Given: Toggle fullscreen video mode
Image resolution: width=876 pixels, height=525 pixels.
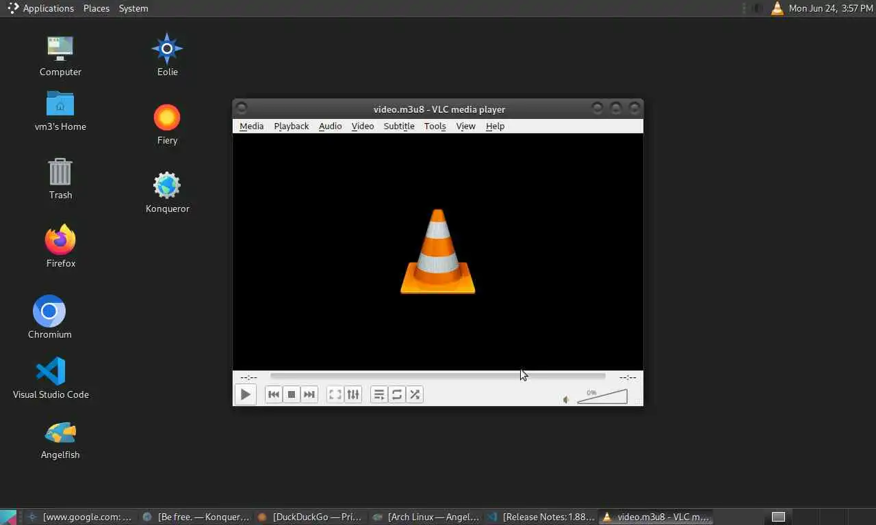Looking at the screenshot, I should tap(335, 394).
